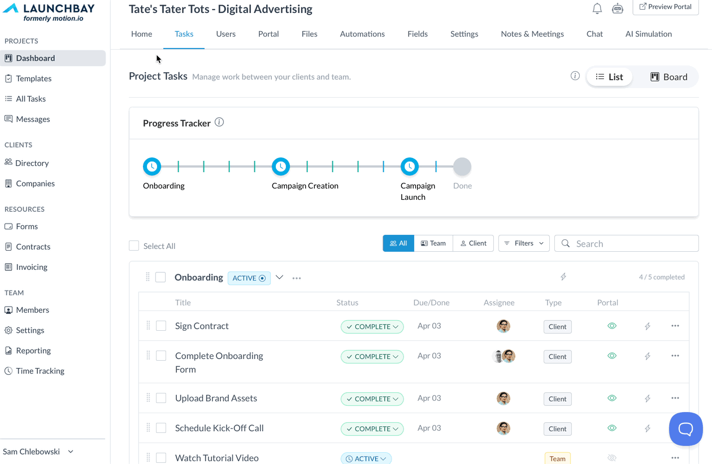
Task: Open the Automations tab
Action: click(362, 34)
